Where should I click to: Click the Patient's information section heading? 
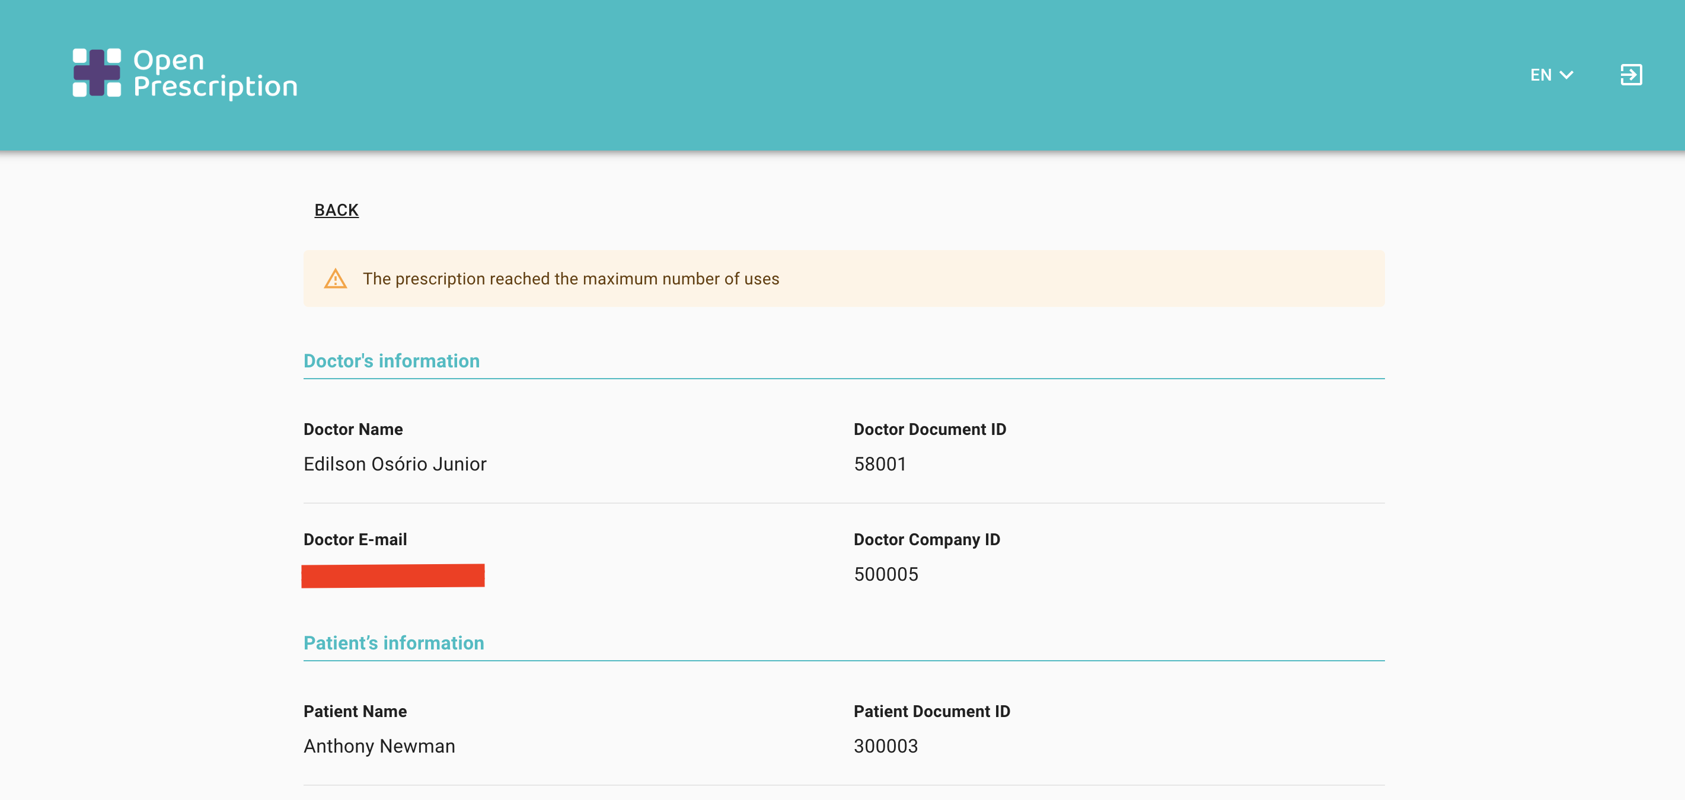pyautogui.click(x=393, y=642)
